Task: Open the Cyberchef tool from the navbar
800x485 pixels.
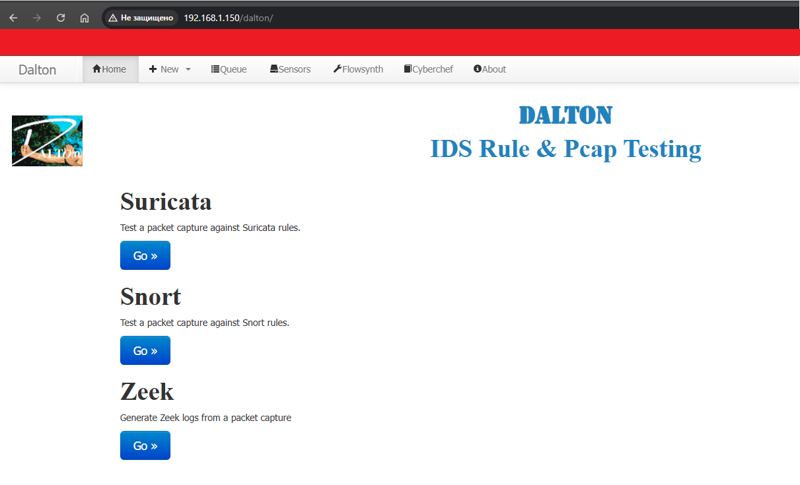Action: tap(429, 69)
